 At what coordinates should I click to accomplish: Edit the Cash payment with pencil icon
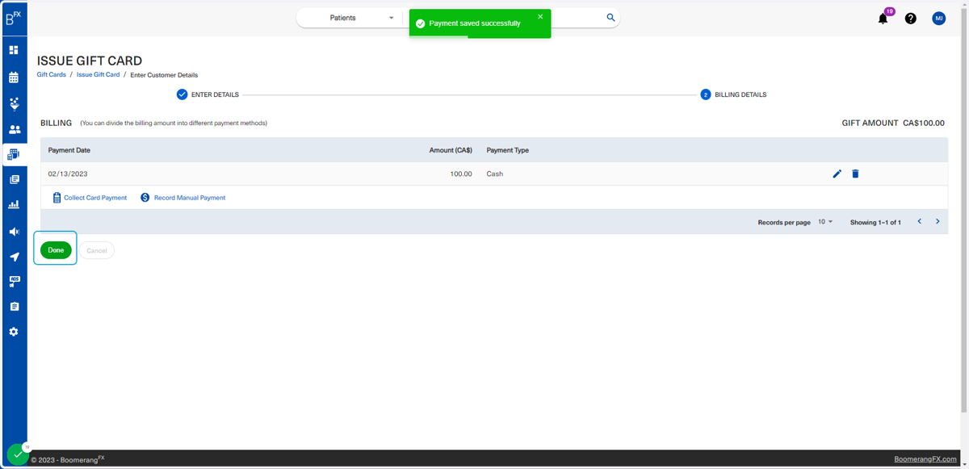tap(837, 174)
